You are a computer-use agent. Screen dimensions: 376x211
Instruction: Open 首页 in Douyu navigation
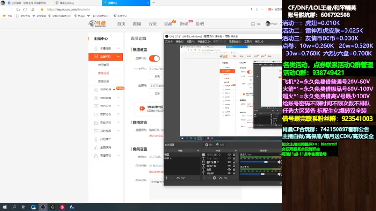[121, 24]
